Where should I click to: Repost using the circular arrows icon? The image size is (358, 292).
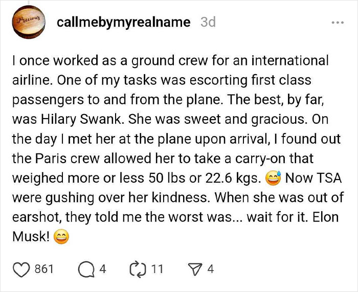138,268
